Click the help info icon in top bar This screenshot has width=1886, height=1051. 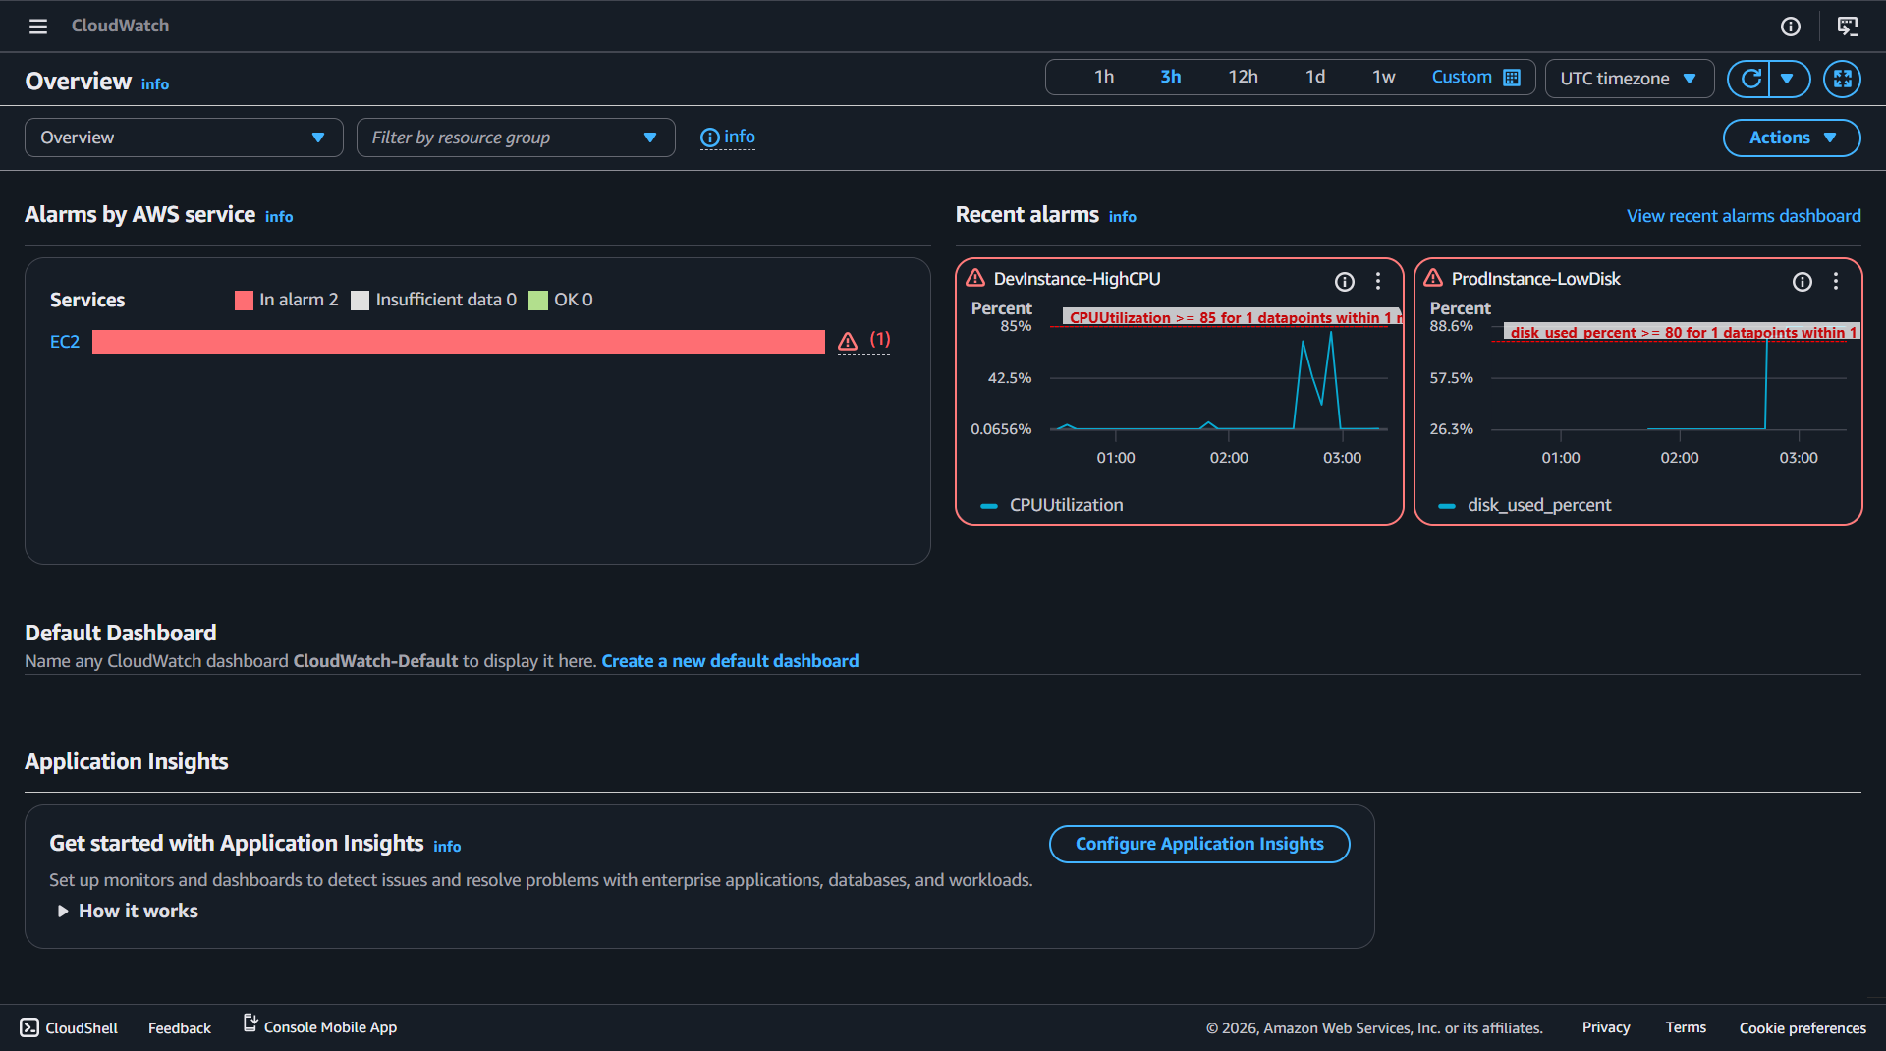click(1791, 27)
